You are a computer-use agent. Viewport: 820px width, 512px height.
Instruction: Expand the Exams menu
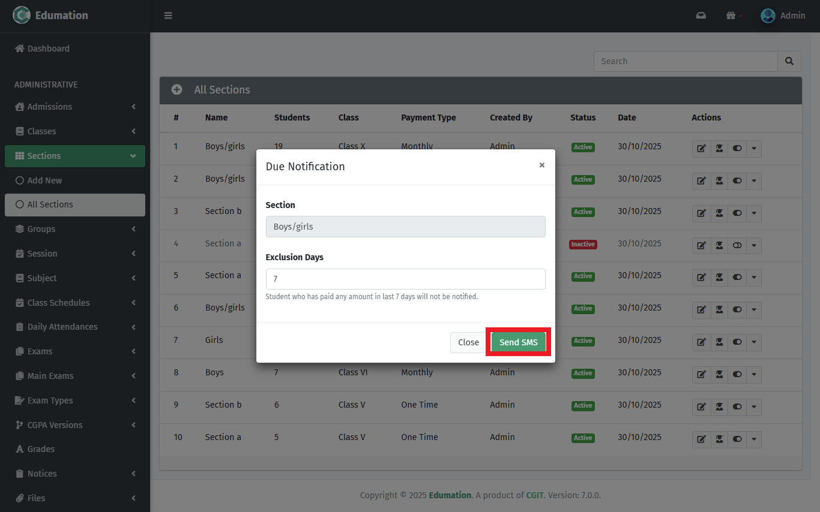pos(75,351)
